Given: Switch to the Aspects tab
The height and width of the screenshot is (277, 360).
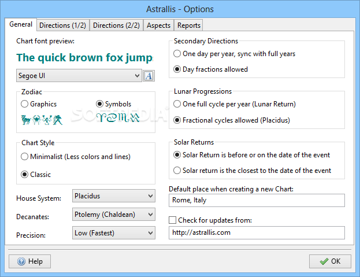Looking at the screenshot, I should (x=159, y=25).
